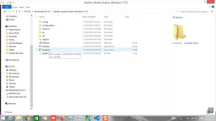Expand the ribbon with the chevron

click(210, 7)
